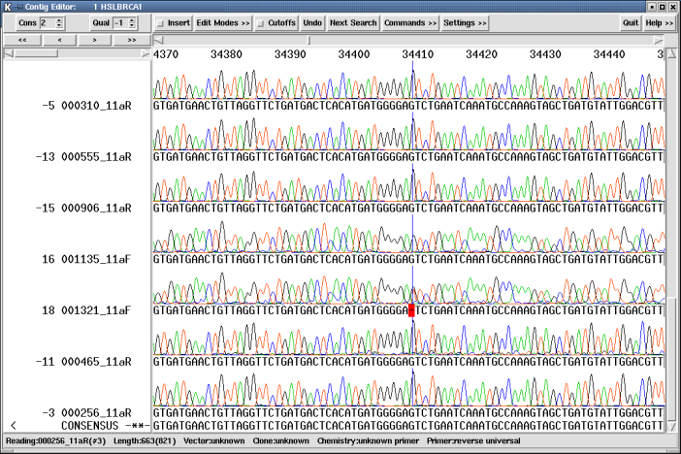Viewport: 681px width, 454px height.
Task: Toggle the Cutoffs checkbox
Action: [x=260, y=22]
